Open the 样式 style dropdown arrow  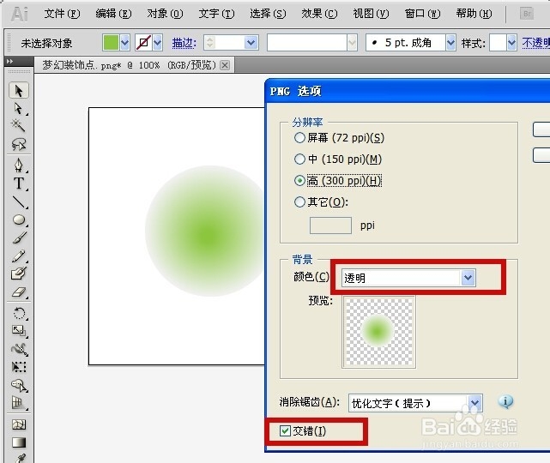pos(511,43)
